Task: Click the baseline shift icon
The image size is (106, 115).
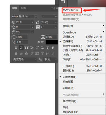Action: pos(13,42)
